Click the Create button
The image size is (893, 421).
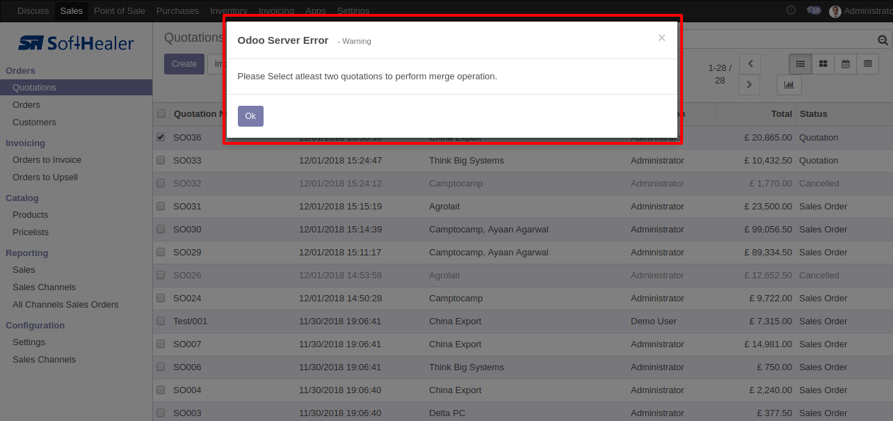point(184,64)
